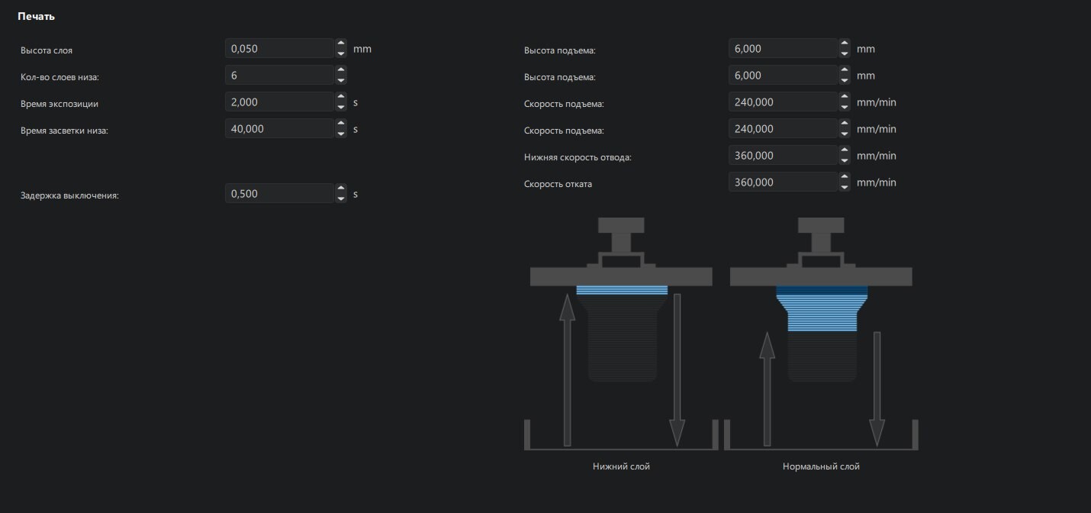Click the Скорость отката value field
Viewport: 1091px width, 513px height.
tap(784, 182)
